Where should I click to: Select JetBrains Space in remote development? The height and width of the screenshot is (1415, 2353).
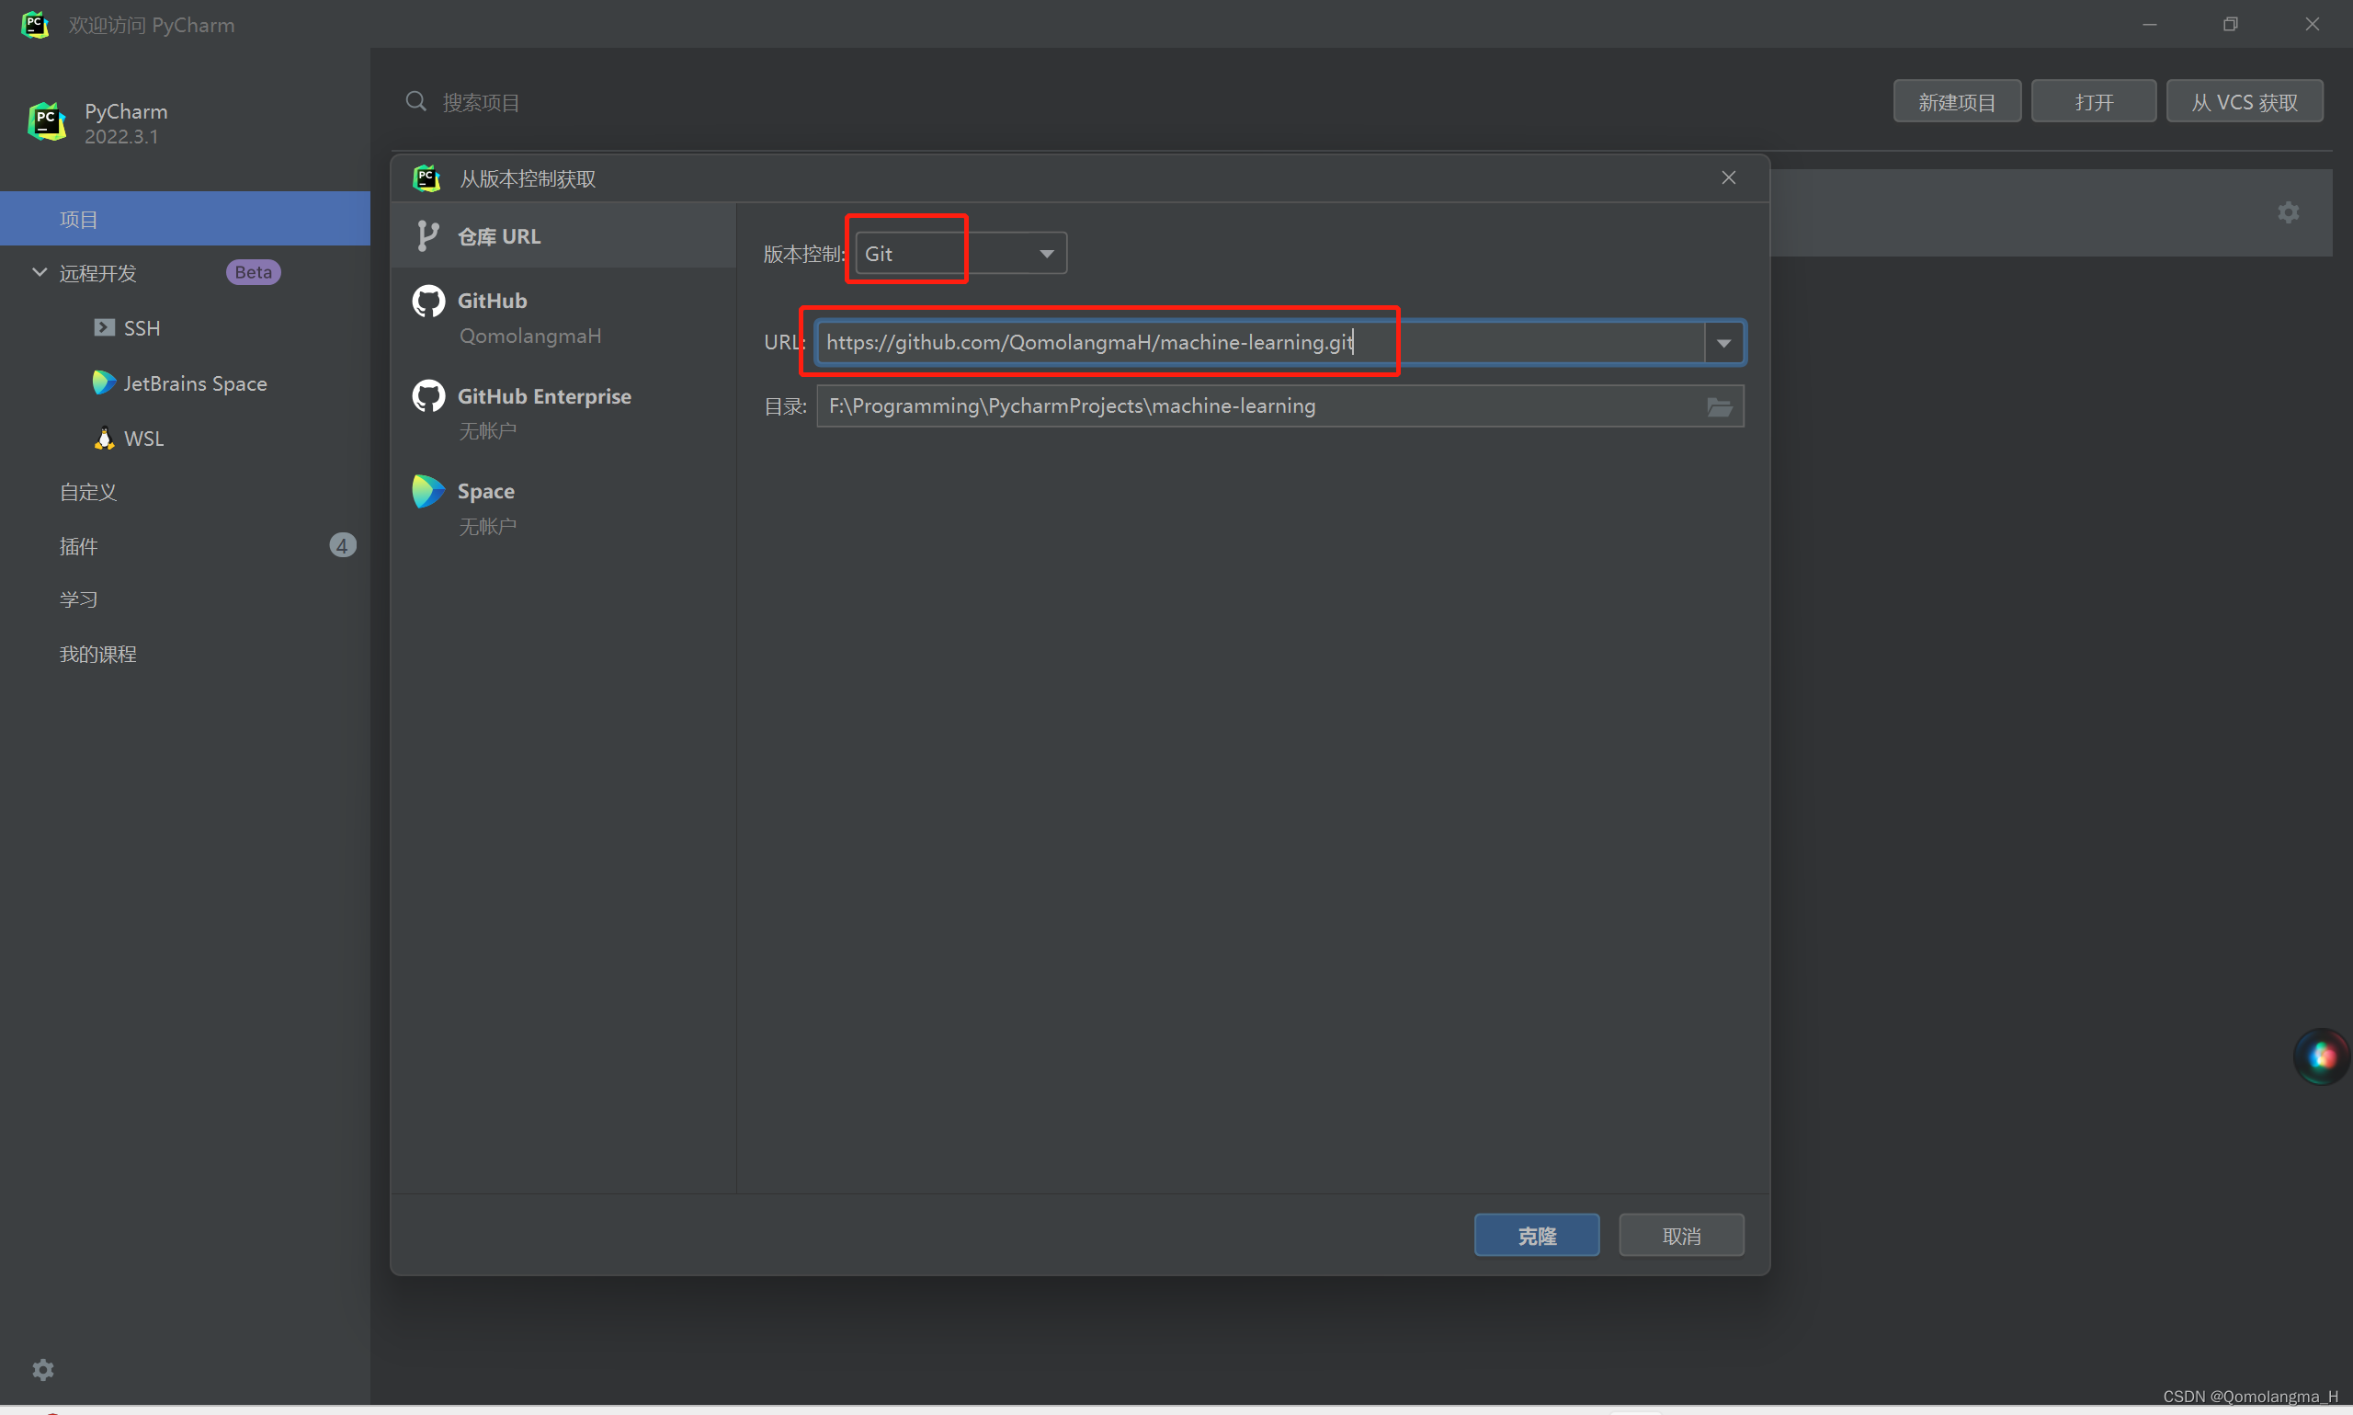(x=195, y=382)
